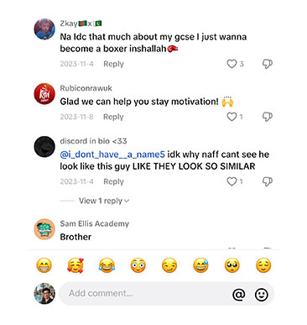Expand View 1 reply

coord(104,201)
